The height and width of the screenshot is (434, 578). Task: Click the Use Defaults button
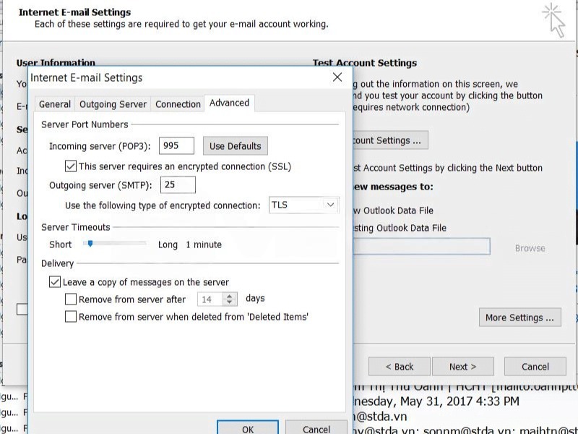pos(235,146)
